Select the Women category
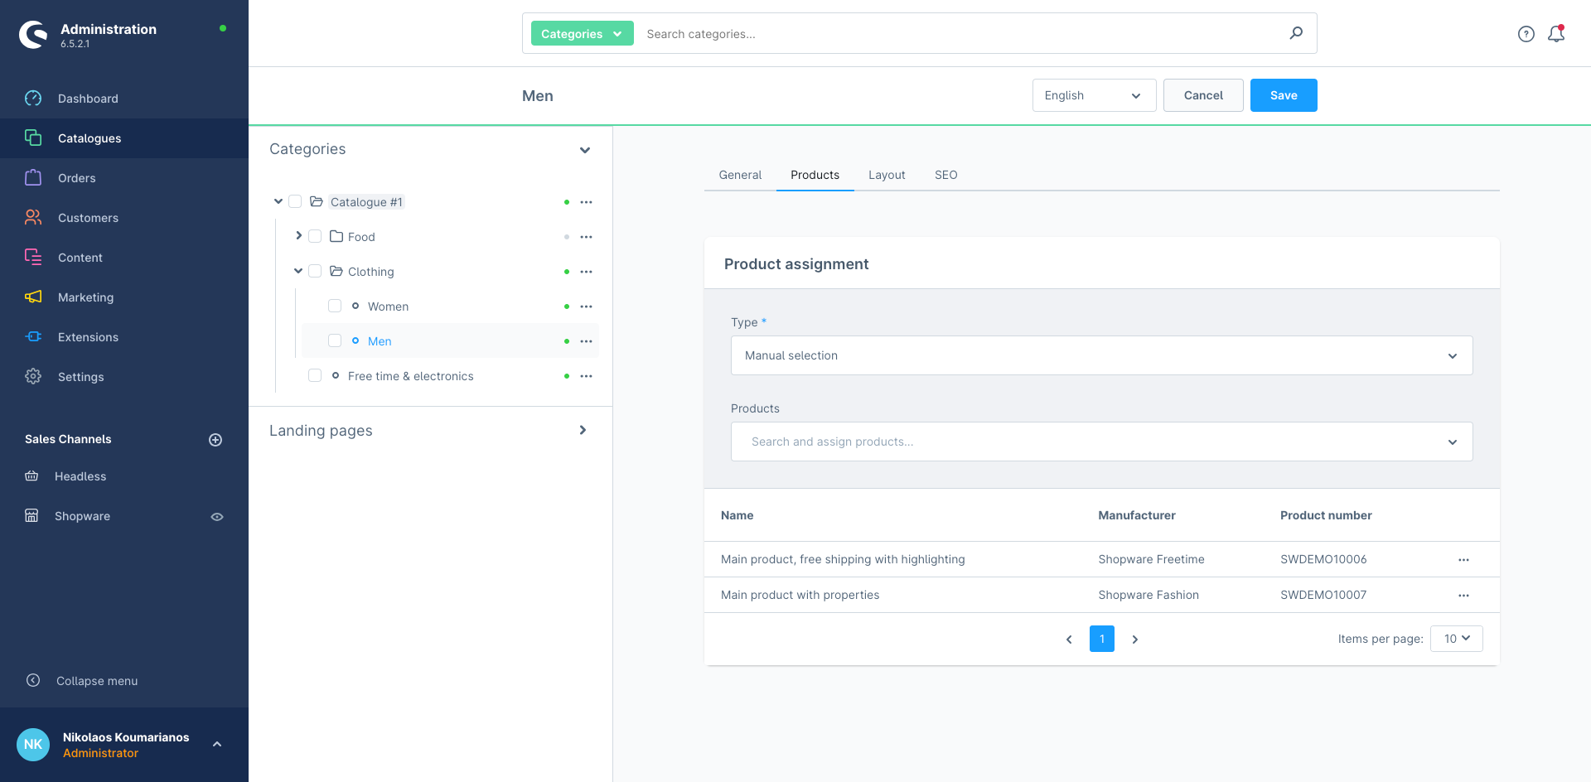 click(x=388, y=307)
